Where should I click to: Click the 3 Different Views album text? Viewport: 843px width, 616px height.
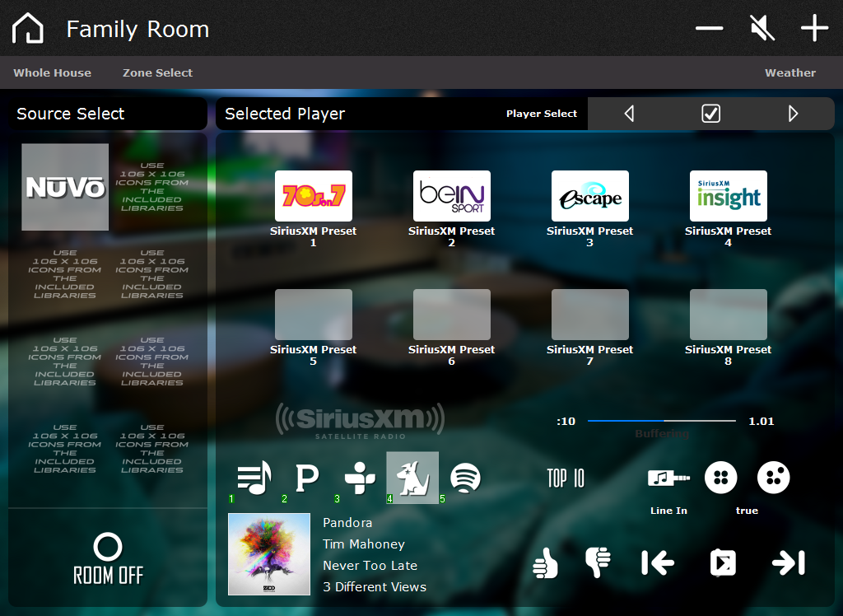click(x=375, y=587)
